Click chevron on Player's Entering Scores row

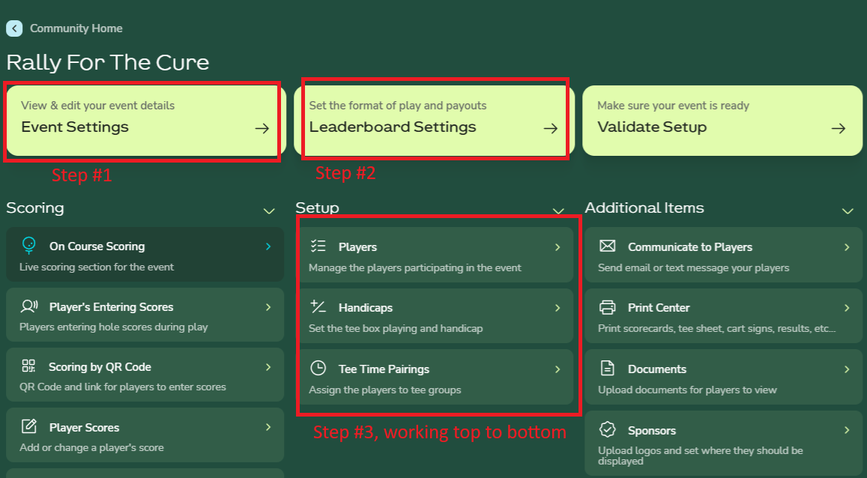click(268, 306)
